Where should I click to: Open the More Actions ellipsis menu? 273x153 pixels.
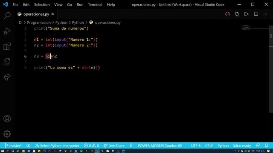click(265, 14)
